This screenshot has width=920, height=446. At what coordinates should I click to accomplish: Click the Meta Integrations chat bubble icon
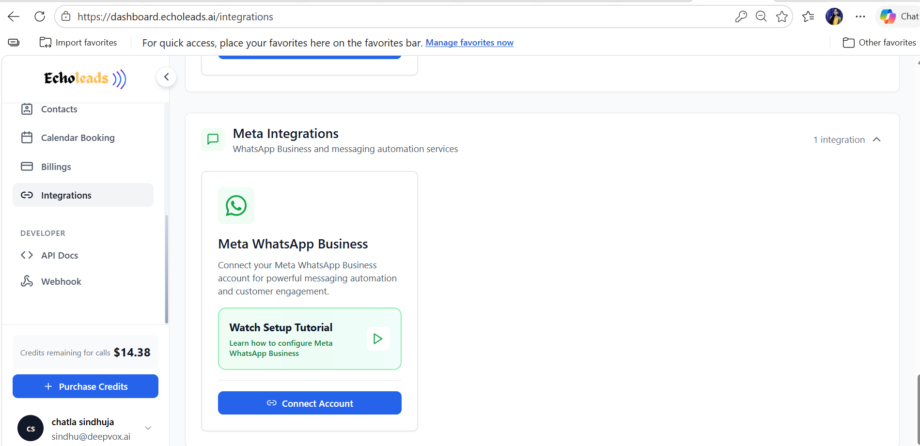coord(213,139)
